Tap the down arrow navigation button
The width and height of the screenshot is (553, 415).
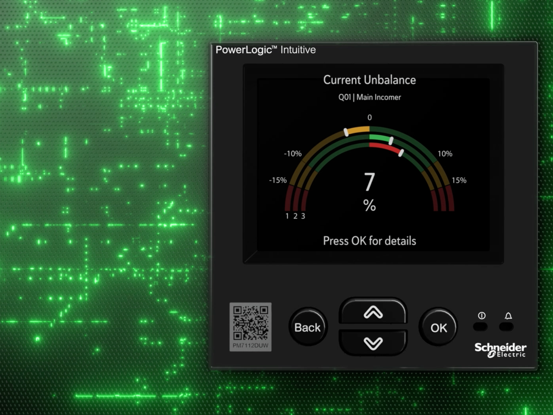(x=373, y=343)
